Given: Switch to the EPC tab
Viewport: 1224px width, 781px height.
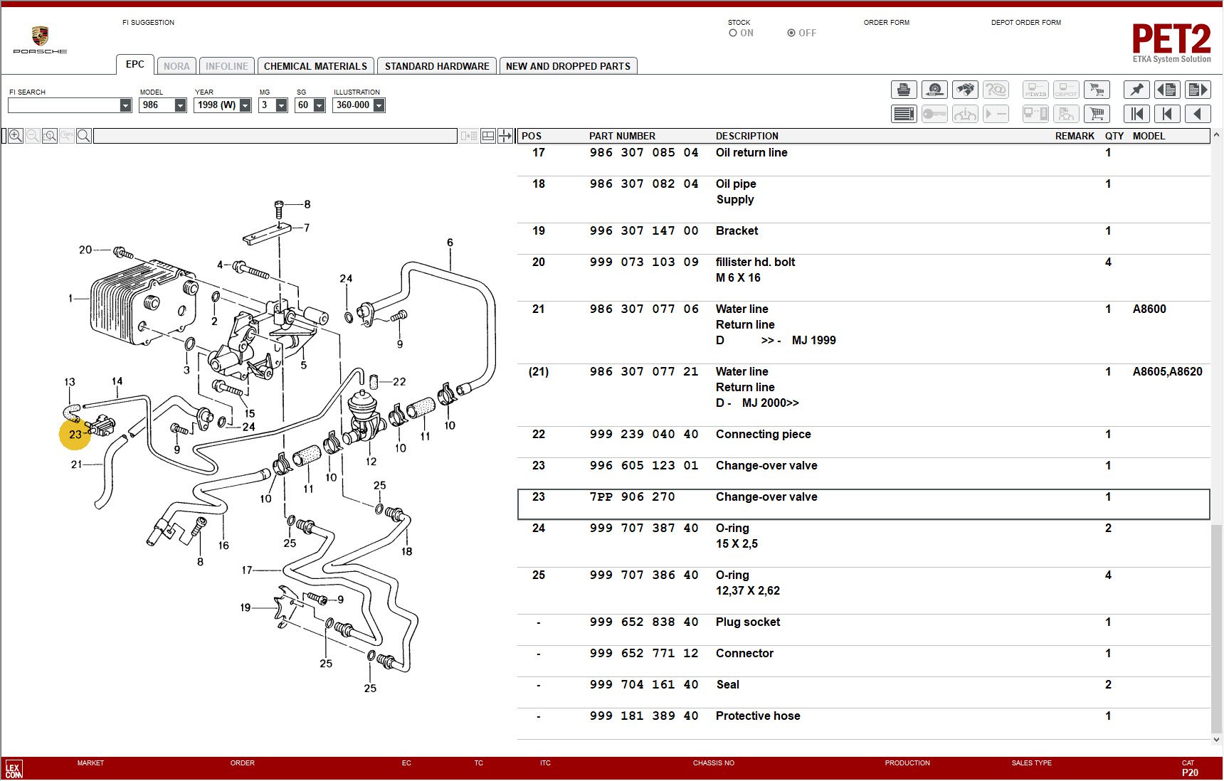Looking at the screenshot, I should pyautogui.click(x=134, y=64).
